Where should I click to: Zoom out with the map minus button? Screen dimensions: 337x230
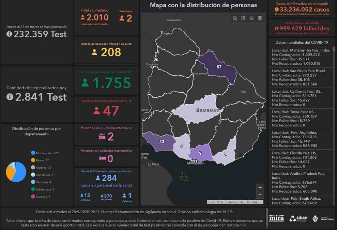260,195
